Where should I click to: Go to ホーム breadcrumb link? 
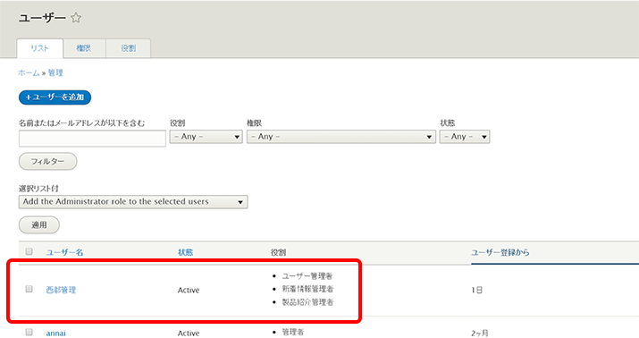(29, 73)
